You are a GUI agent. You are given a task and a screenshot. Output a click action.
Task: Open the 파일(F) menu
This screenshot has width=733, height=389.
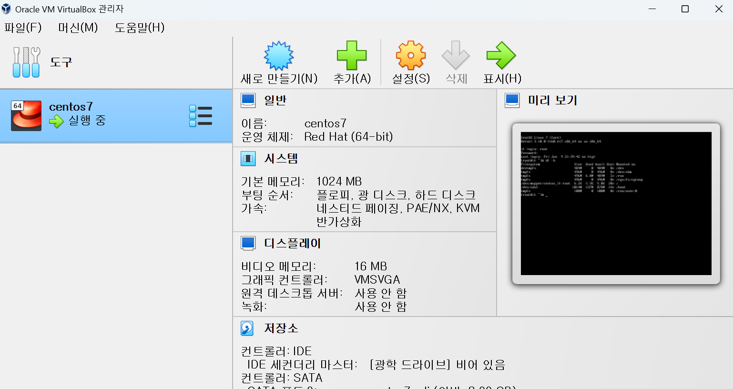tap(23, 28)
